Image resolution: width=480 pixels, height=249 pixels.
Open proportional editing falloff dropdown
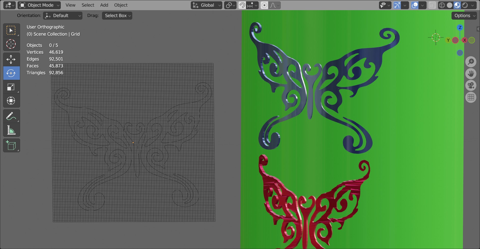(274, 5)
